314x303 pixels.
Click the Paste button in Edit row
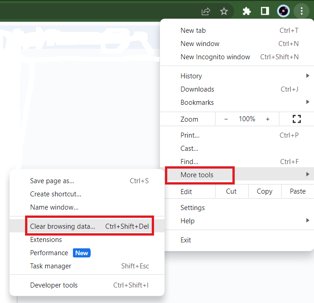(x=298, y=191)
